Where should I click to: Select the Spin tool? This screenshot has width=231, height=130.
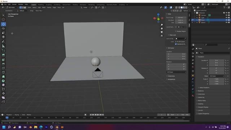tap(3, 81)
